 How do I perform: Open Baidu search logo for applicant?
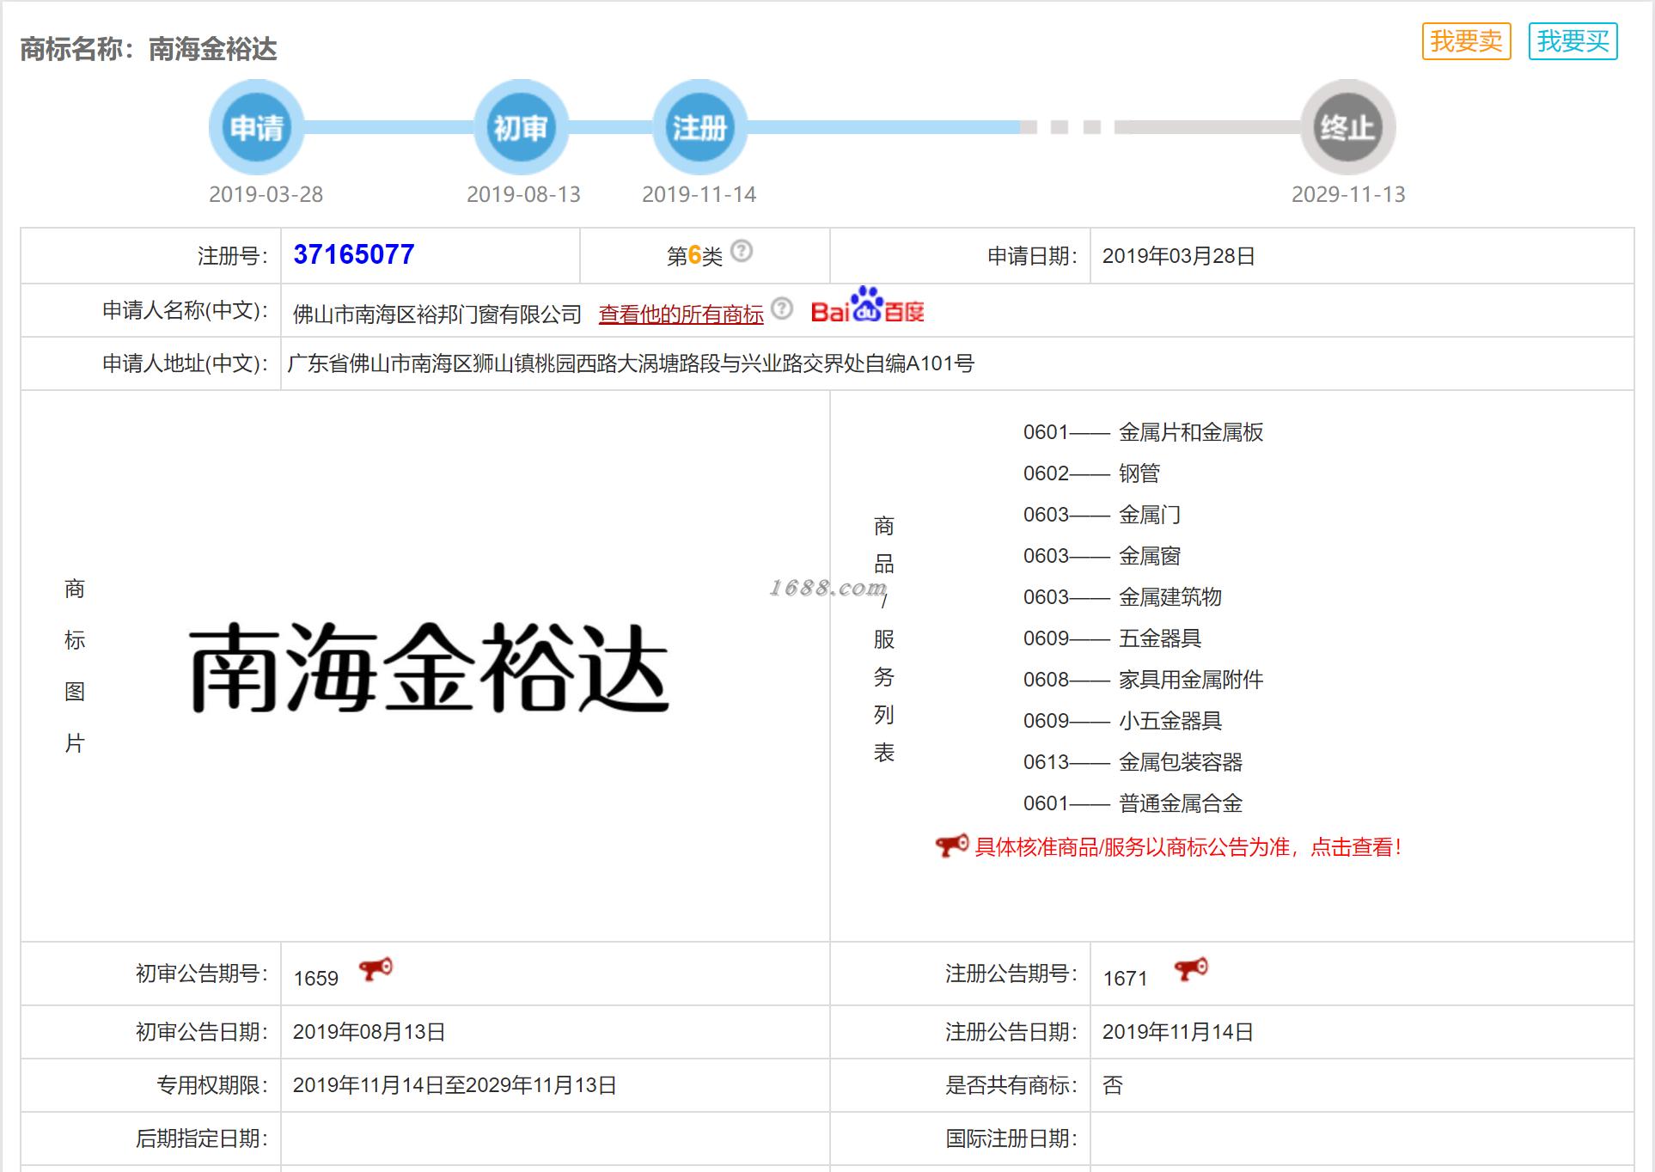coord(867,308)
